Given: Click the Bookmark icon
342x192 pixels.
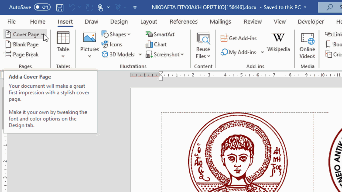Looking at the screenshot, I should pyautogui.click(x=328, y=44).
